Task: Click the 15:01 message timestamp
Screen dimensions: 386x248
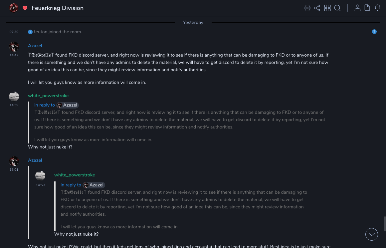Action: (x=14, y=169)
